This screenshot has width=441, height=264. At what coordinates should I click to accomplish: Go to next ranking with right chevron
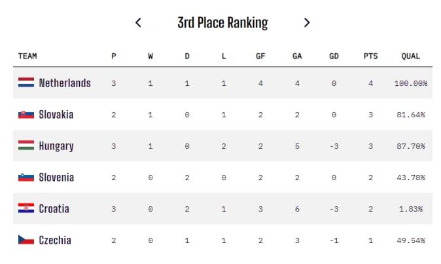pos(307,22)
